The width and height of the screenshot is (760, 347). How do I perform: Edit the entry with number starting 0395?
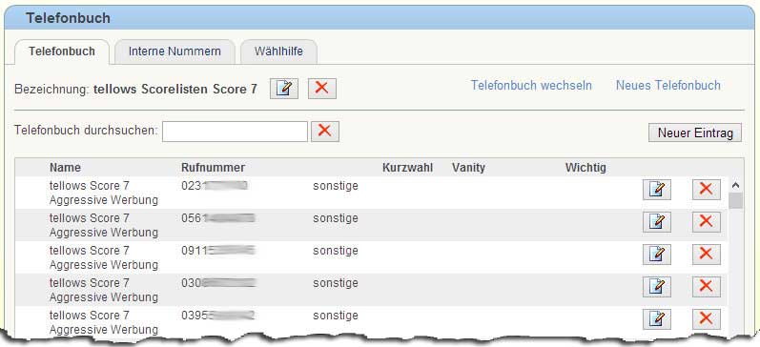pos(657,319)
